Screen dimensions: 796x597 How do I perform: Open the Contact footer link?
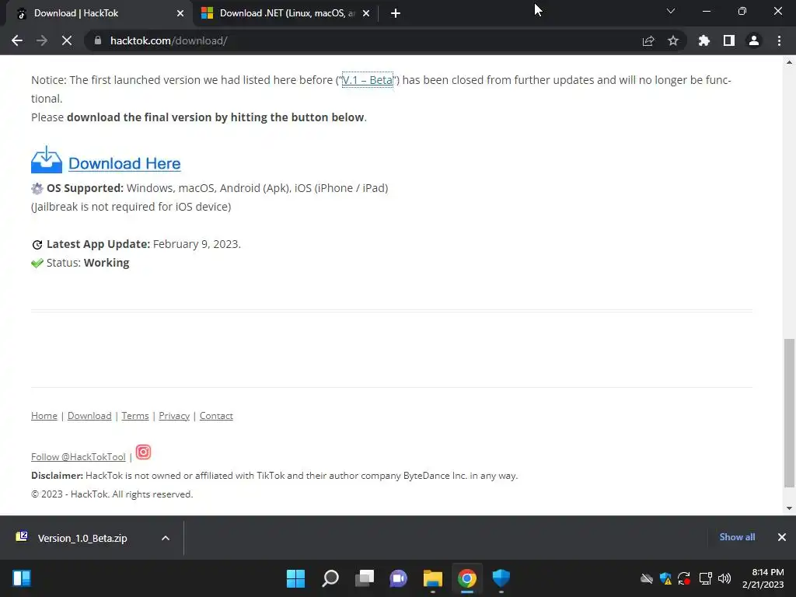click(216, 416)
